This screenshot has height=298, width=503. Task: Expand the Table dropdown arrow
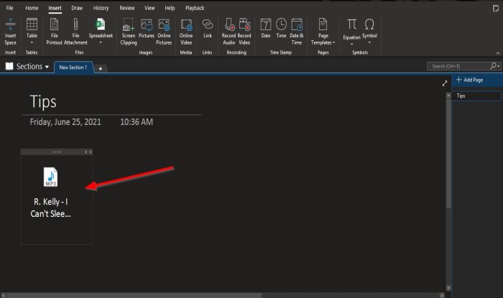tap(32, 42)
